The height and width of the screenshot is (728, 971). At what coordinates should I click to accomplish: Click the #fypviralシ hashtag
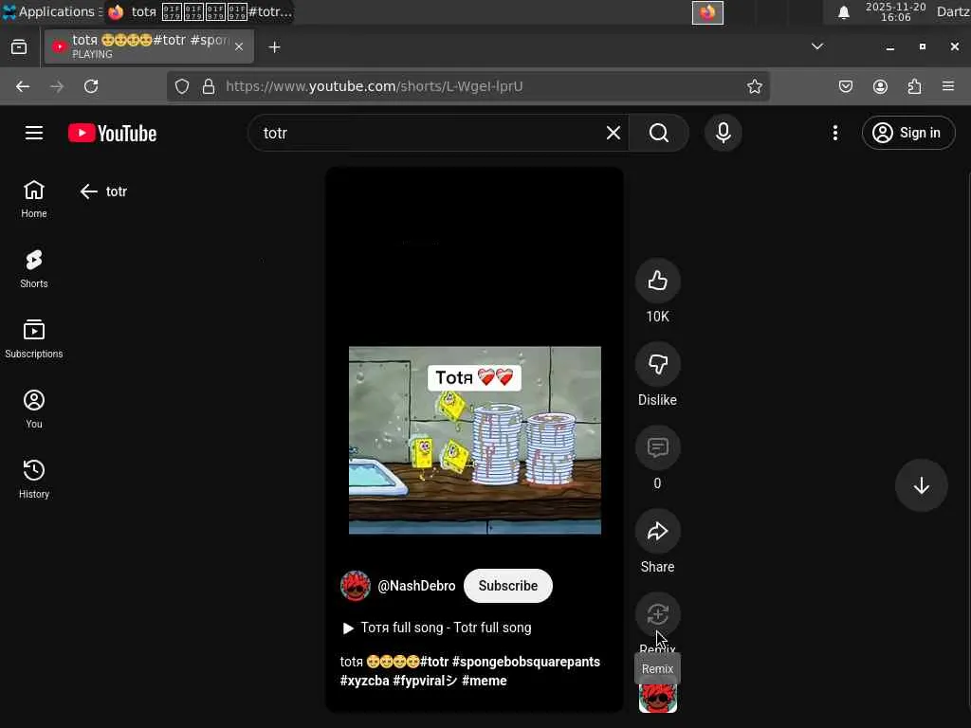426,681
